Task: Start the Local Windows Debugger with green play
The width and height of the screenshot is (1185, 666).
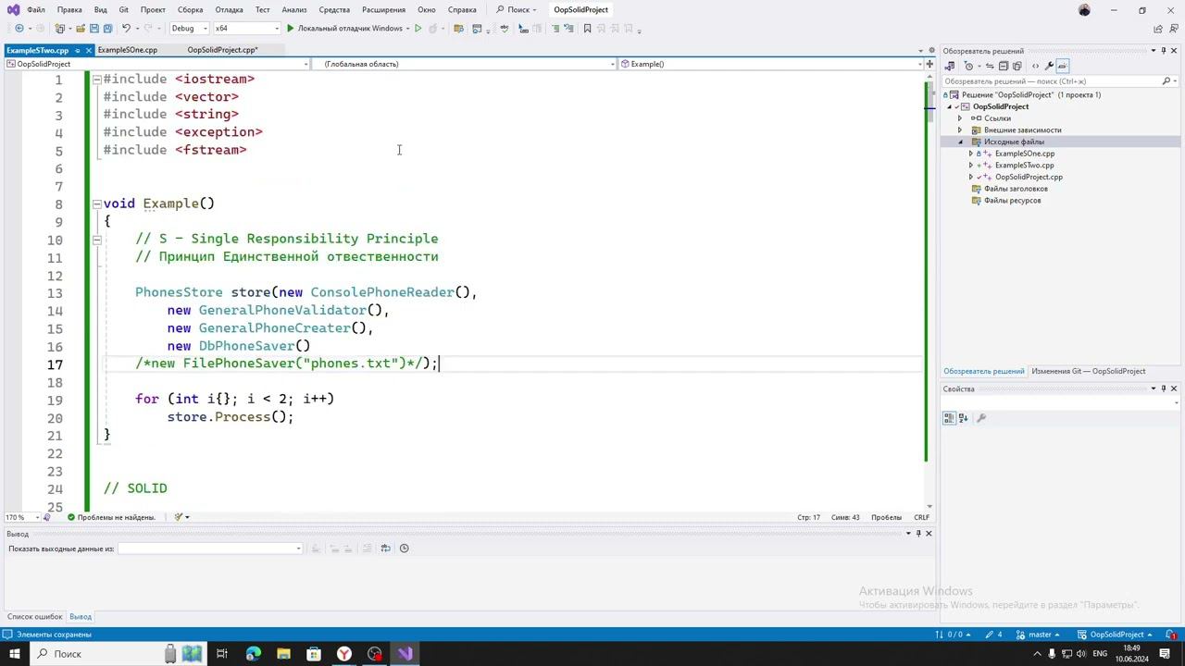Action: tap(290, 29)
